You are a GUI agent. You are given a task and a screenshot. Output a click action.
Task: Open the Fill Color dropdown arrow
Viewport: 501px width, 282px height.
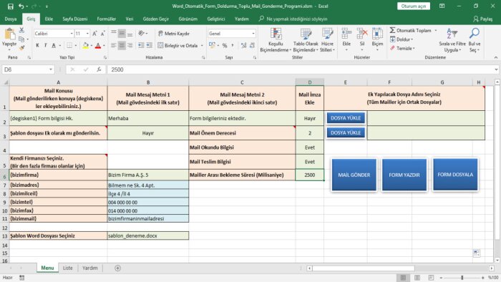point(92,46)
